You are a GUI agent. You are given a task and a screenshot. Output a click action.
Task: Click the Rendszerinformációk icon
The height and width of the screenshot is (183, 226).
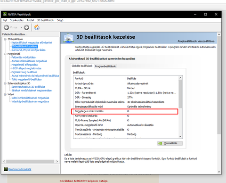[x=6, y=169]
